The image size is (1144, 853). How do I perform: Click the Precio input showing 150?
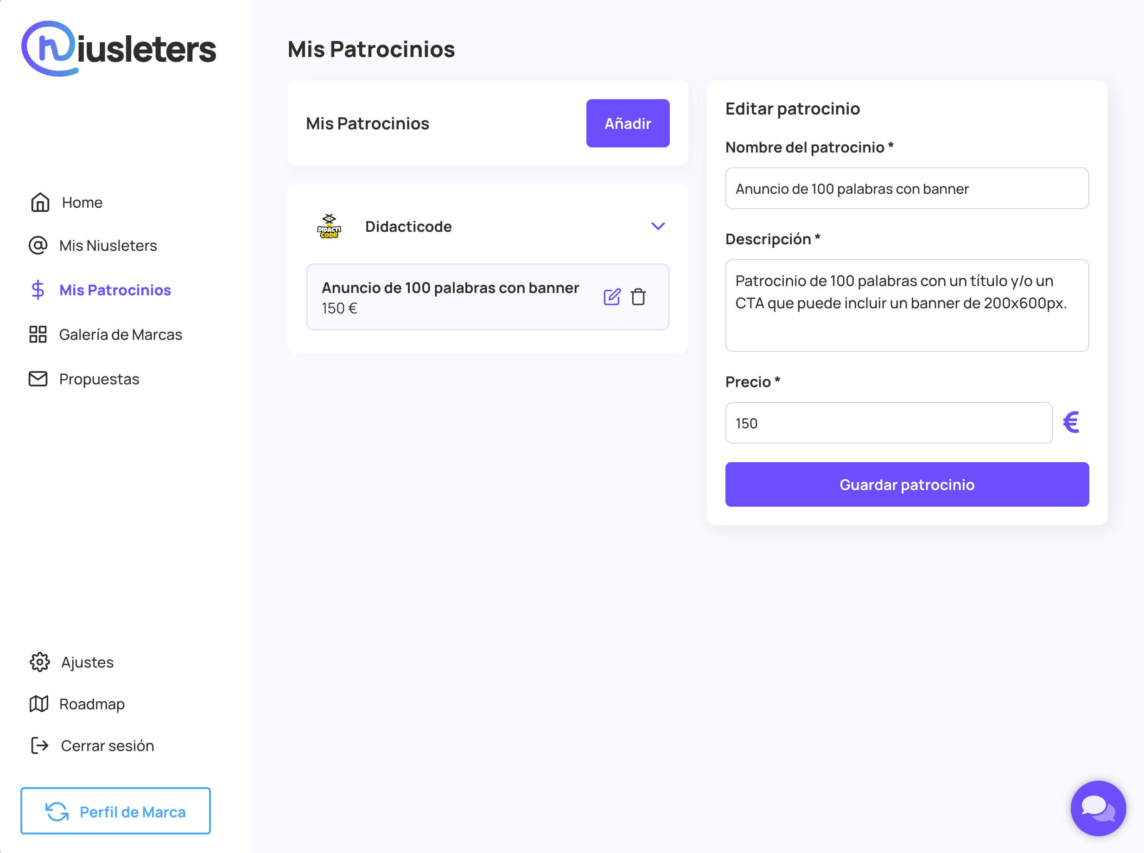(888, 423)
